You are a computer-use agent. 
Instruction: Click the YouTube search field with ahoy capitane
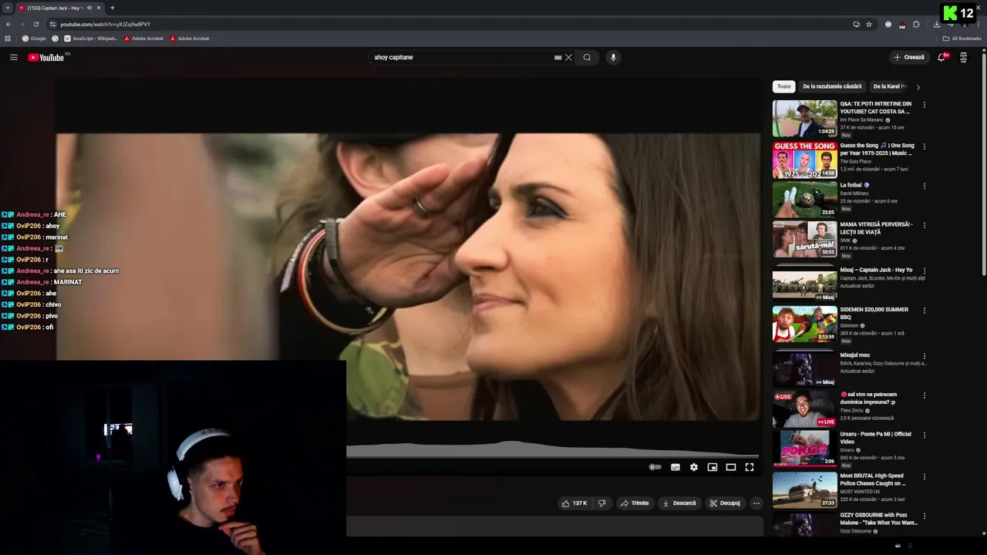[461, 57]
